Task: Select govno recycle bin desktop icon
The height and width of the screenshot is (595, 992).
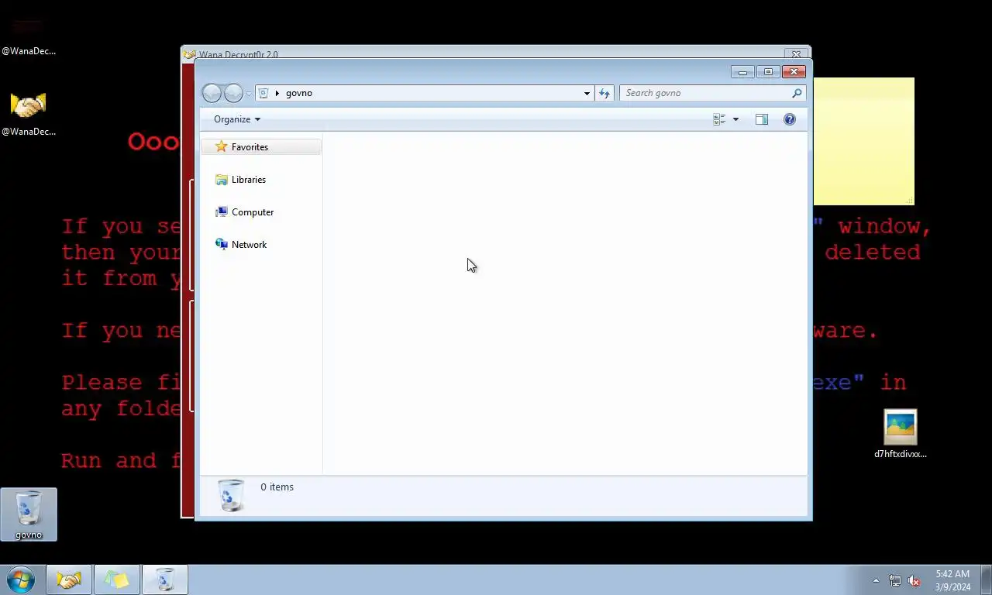Action: click(29, 514)
